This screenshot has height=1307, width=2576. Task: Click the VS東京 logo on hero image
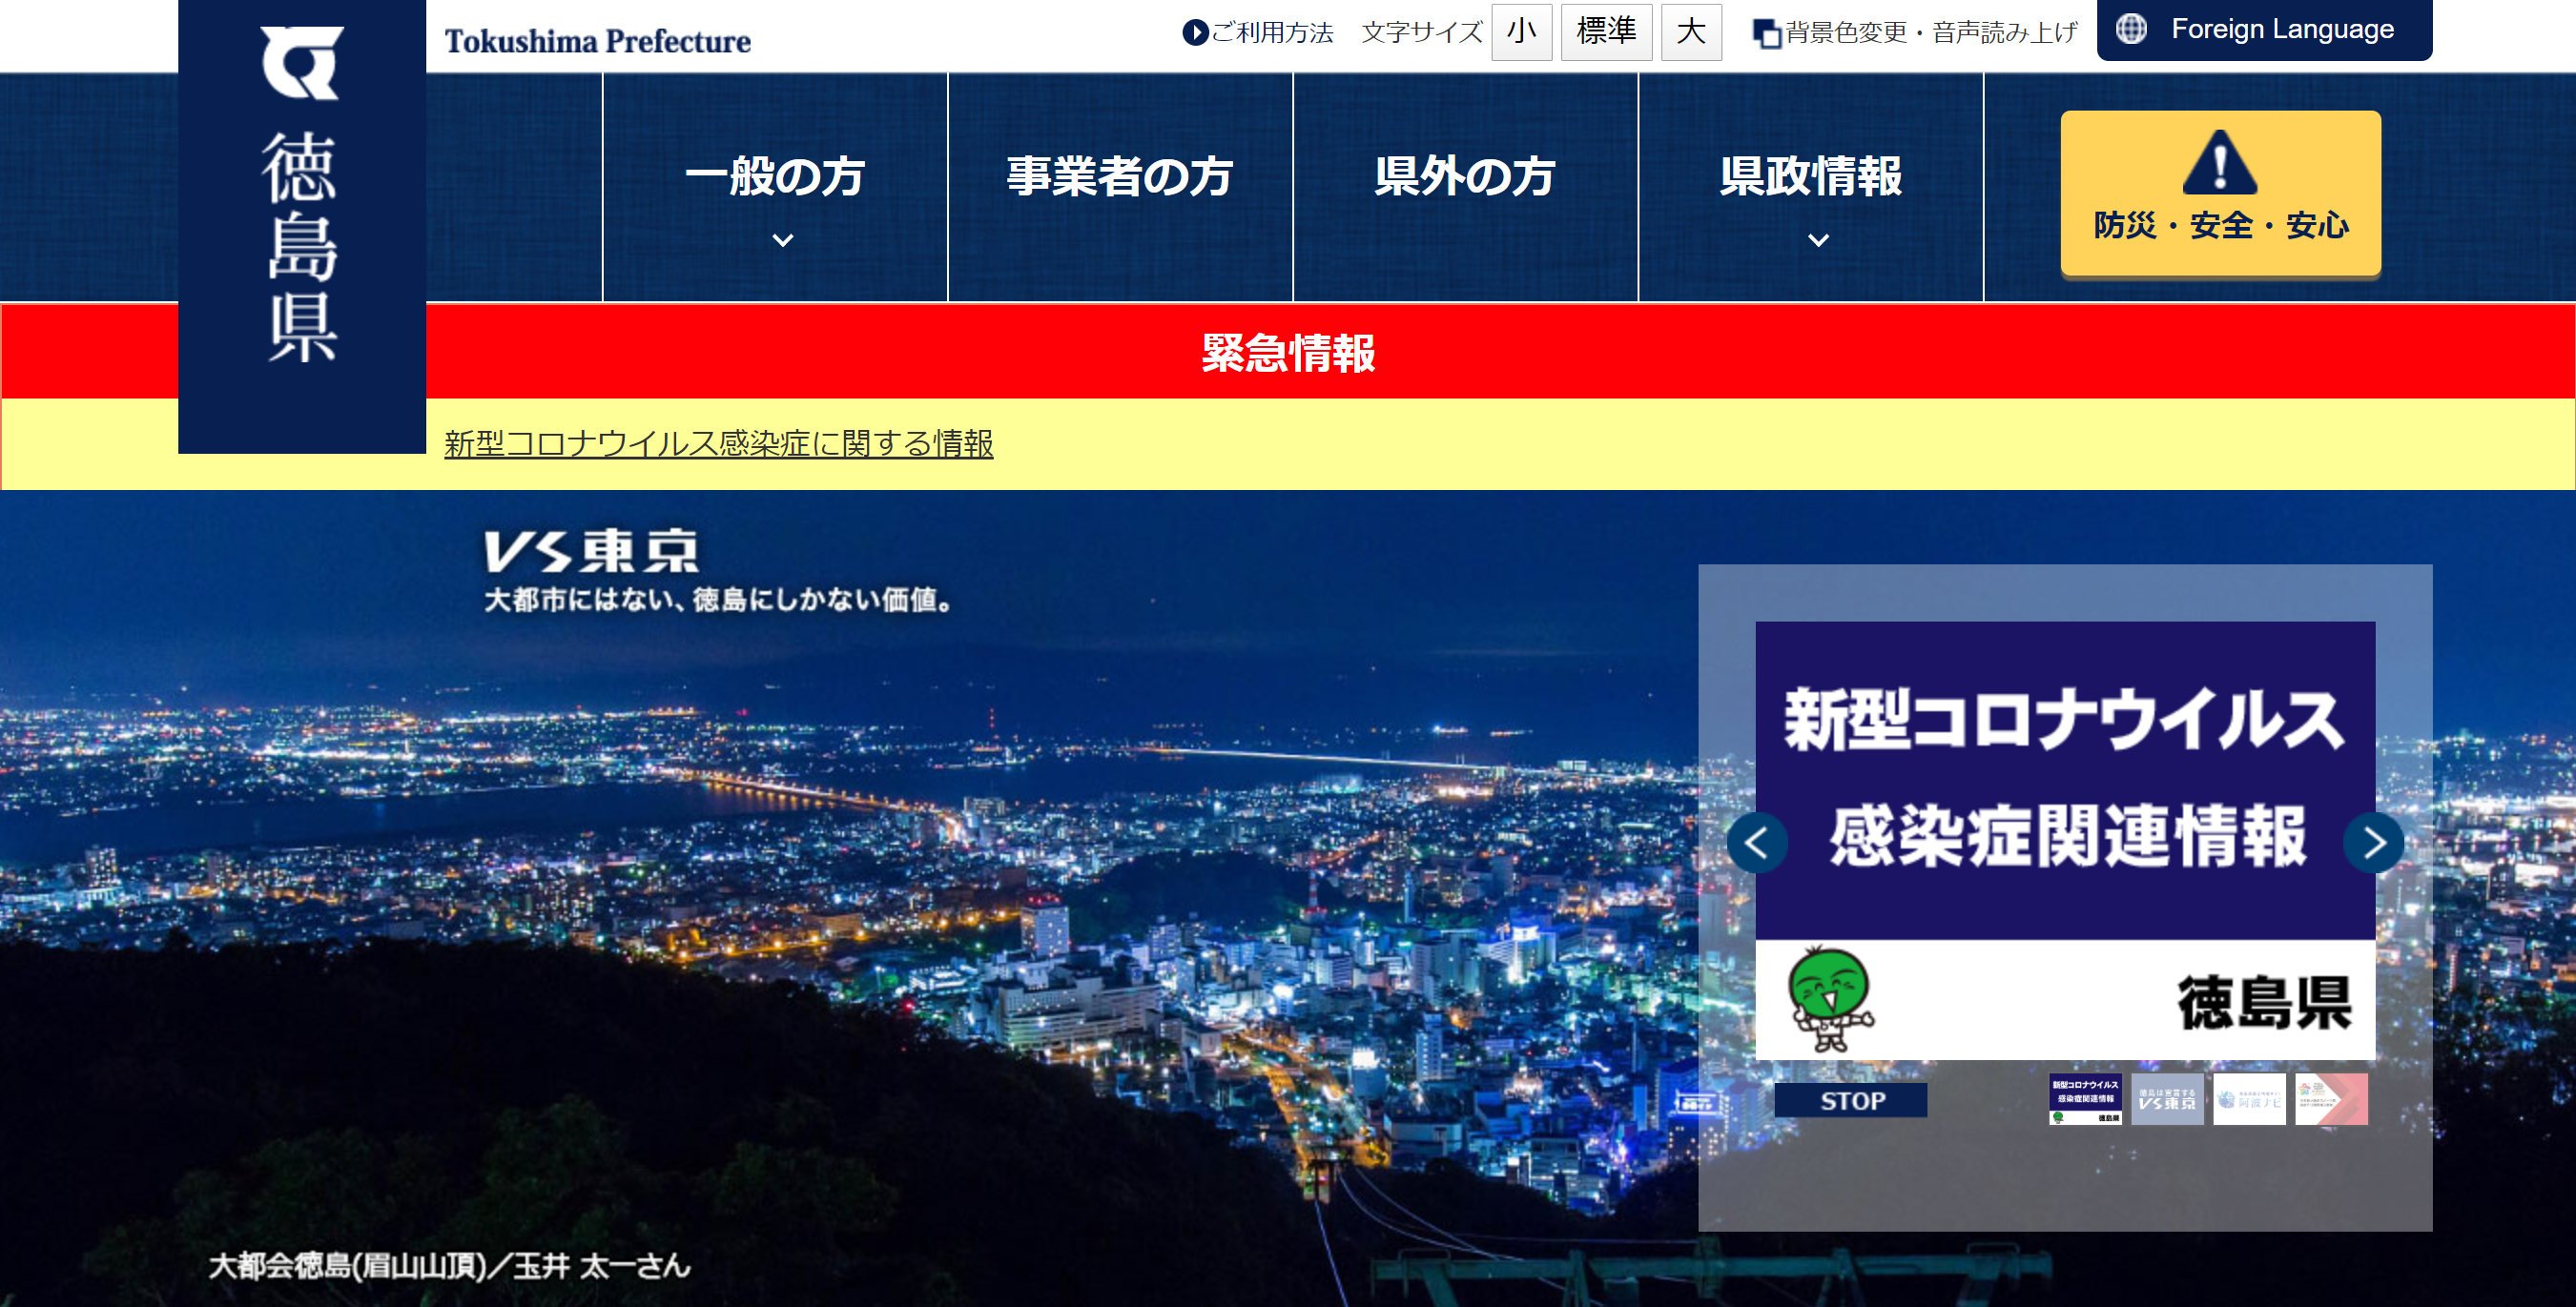(592, 551)
